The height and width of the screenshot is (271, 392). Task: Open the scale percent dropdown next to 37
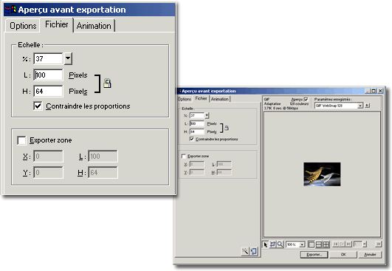point(68,59)
